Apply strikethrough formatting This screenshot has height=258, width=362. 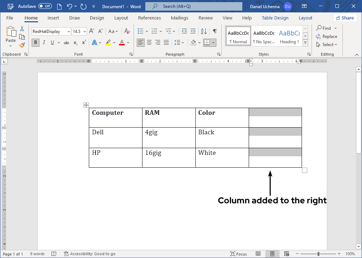tap(66, 43)
